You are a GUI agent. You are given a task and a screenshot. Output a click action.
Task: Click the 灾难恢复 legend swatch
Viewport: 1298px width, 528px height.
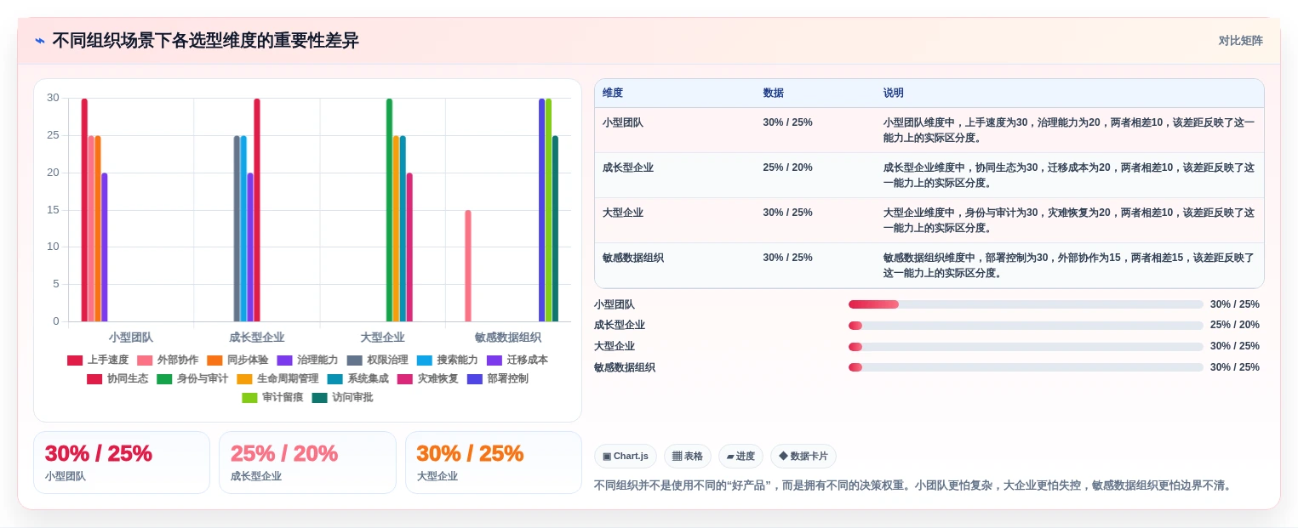[405, 378]
